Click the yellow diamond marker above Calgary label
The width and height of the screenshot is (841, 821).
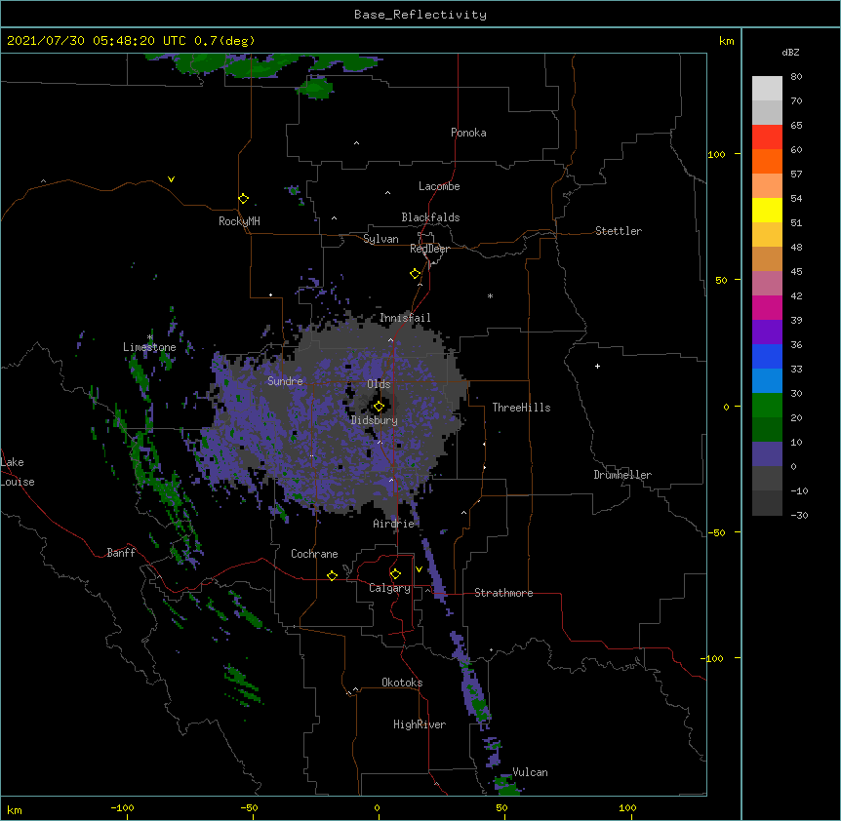tap(395, 574)
